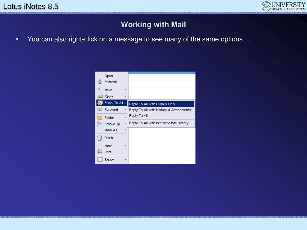Image resolution: width=307 pixels, height=230 pixels.
Task: Choose Reply To All with Internet-Style History
Action: [161, 123]
